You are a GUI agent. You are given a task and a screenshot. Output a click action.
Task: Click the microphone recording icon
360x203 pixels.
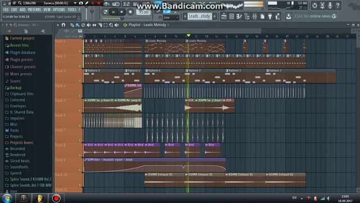click(330, 5)
